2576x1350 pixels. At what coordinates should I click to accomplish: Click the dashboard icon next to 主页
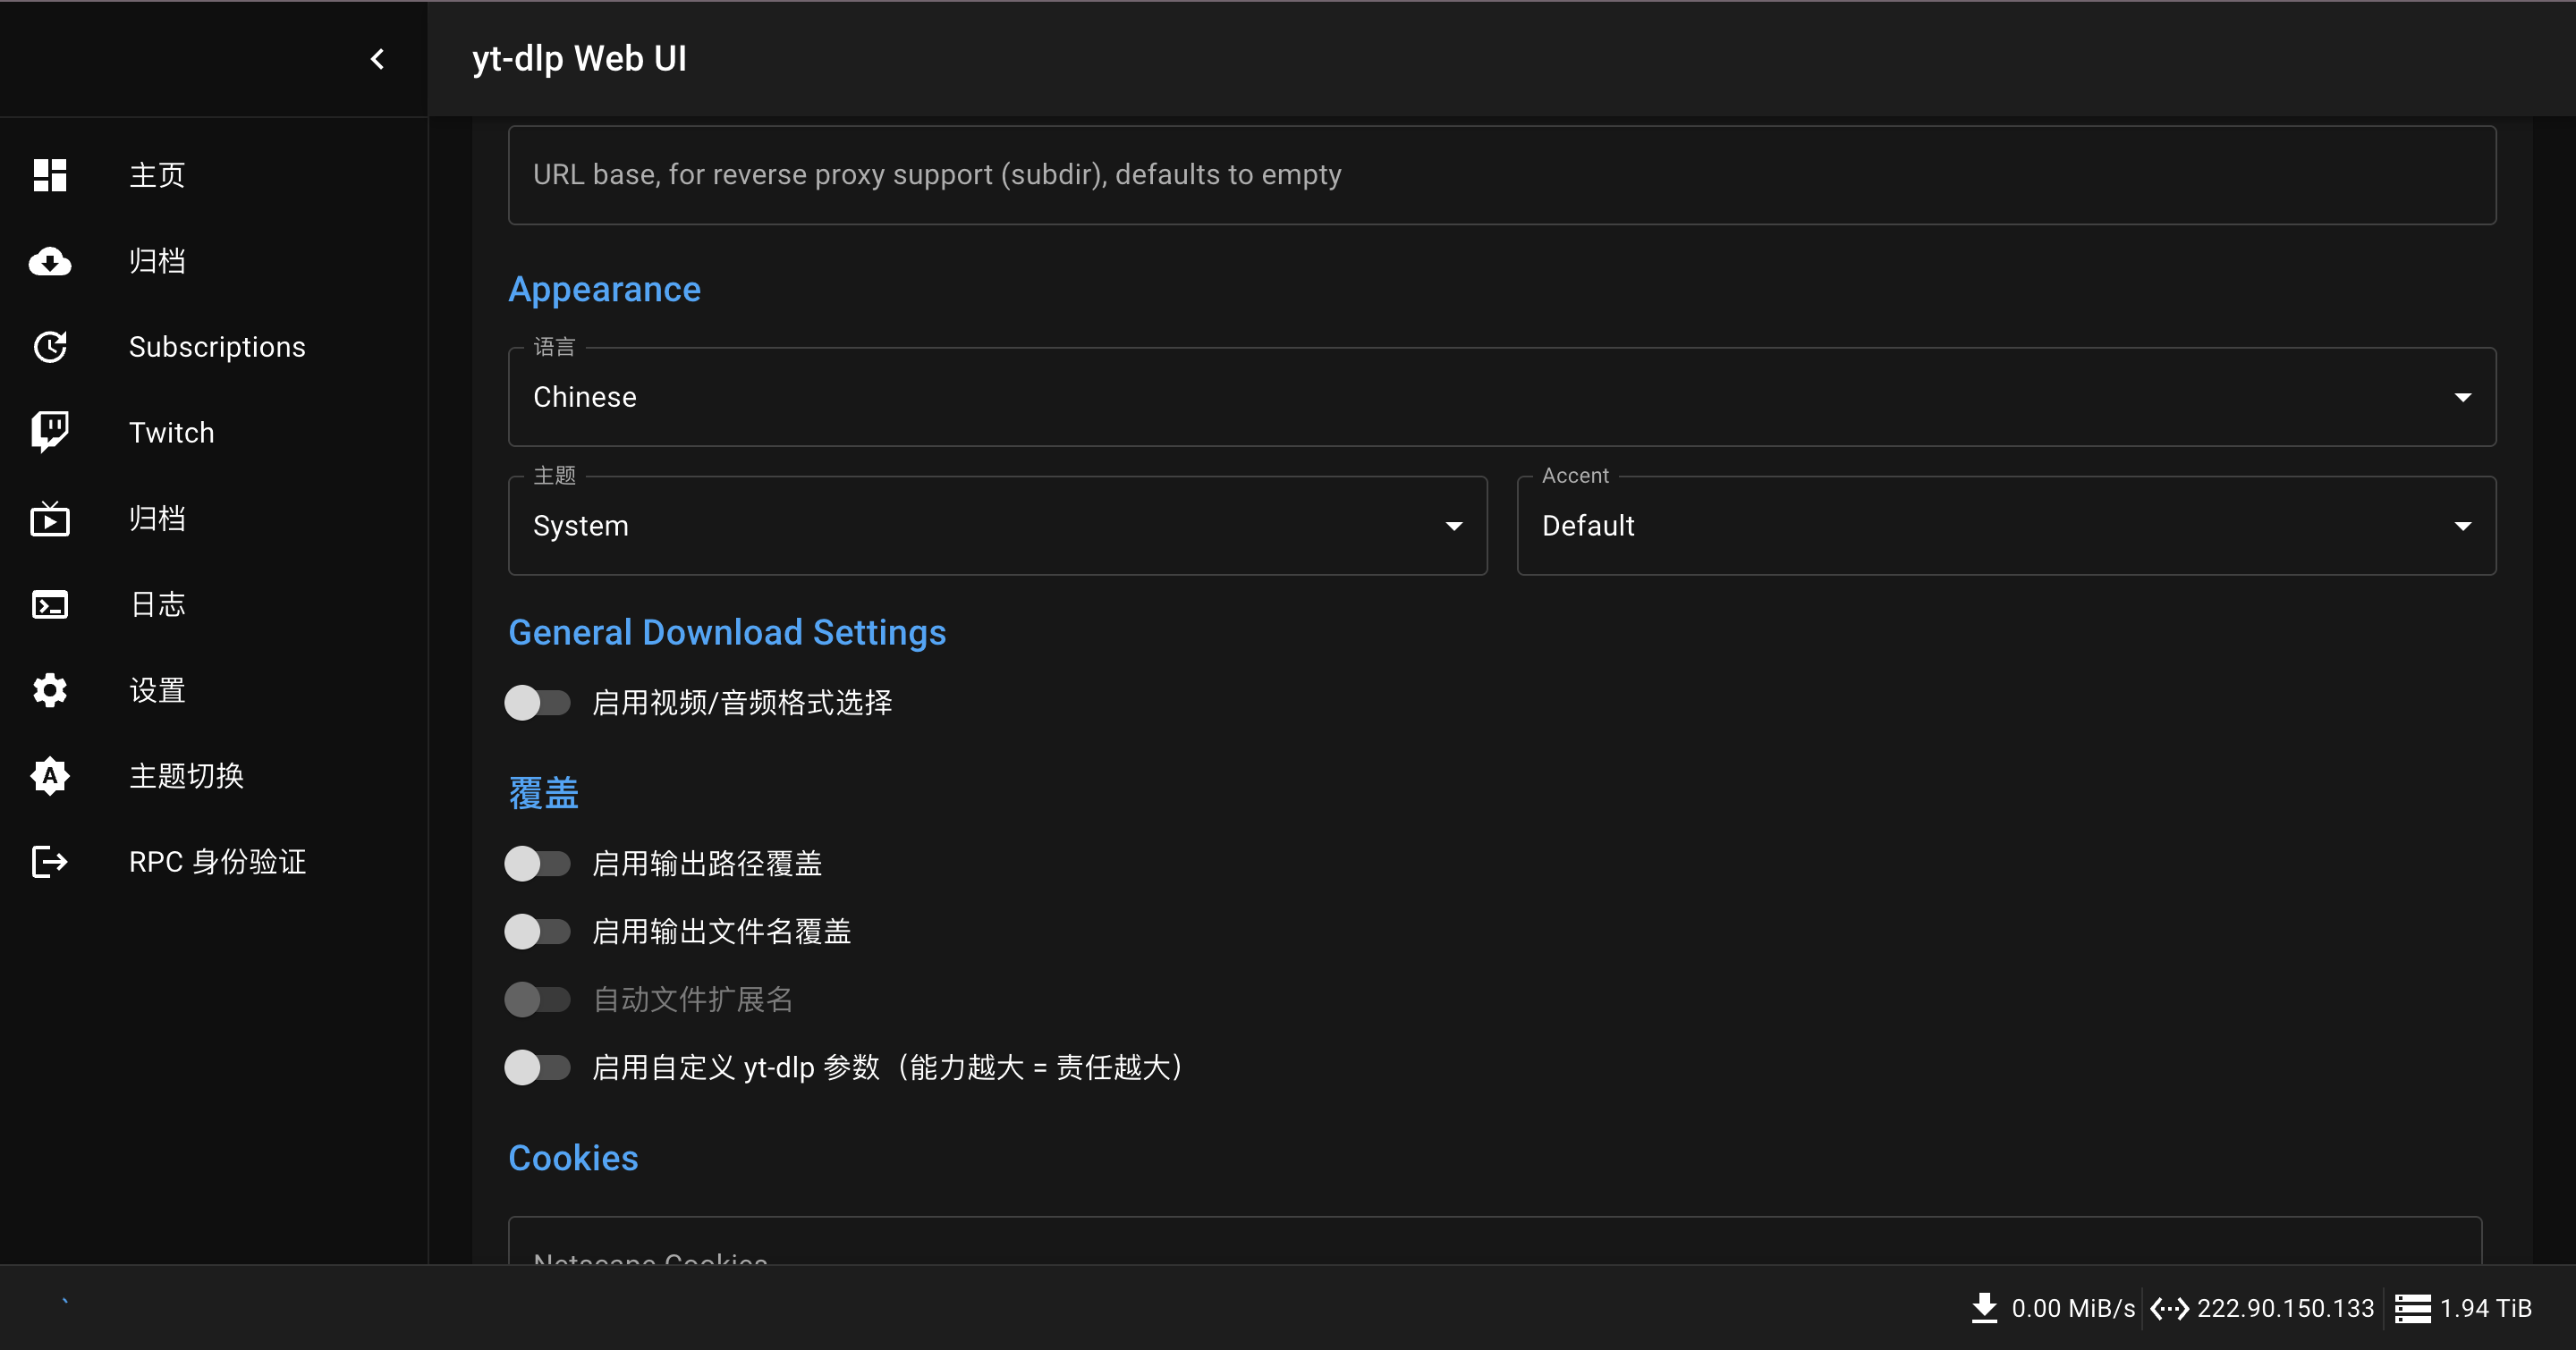pyautogui.click(x=49, y=175)
